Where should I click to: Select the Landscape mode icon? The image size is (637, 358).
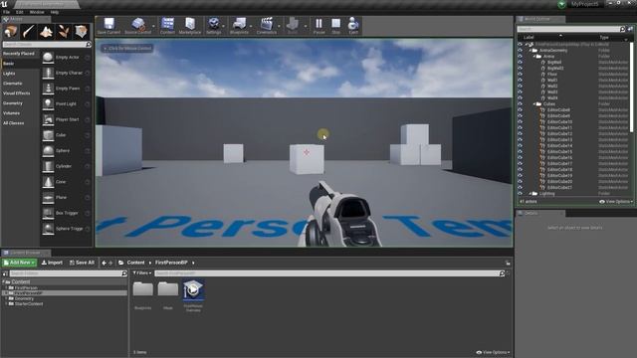tap(46, 31)
